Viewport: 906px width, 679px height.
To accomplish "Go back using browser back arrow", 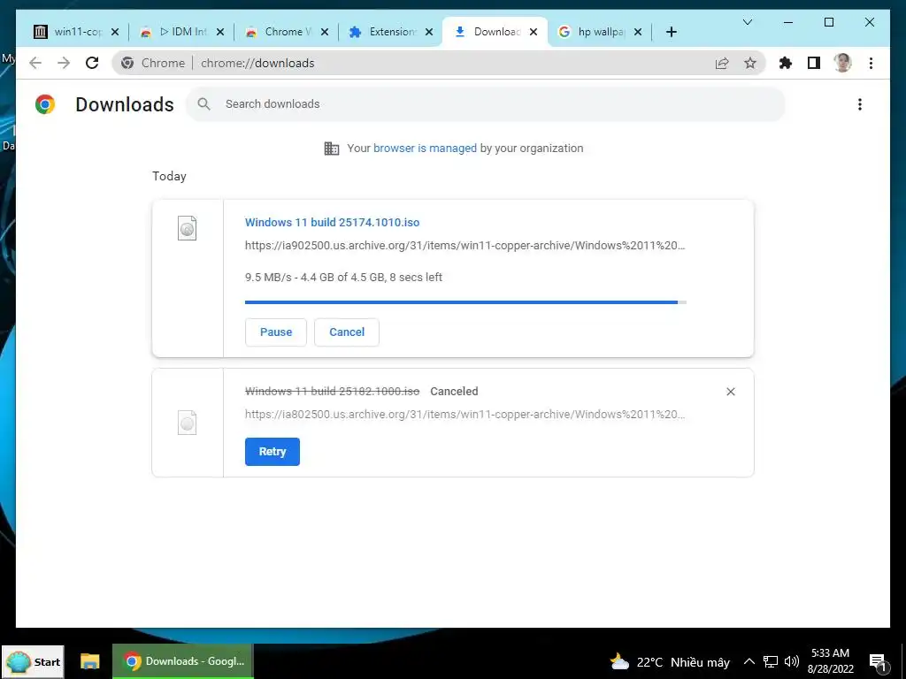I will (35, 63).
